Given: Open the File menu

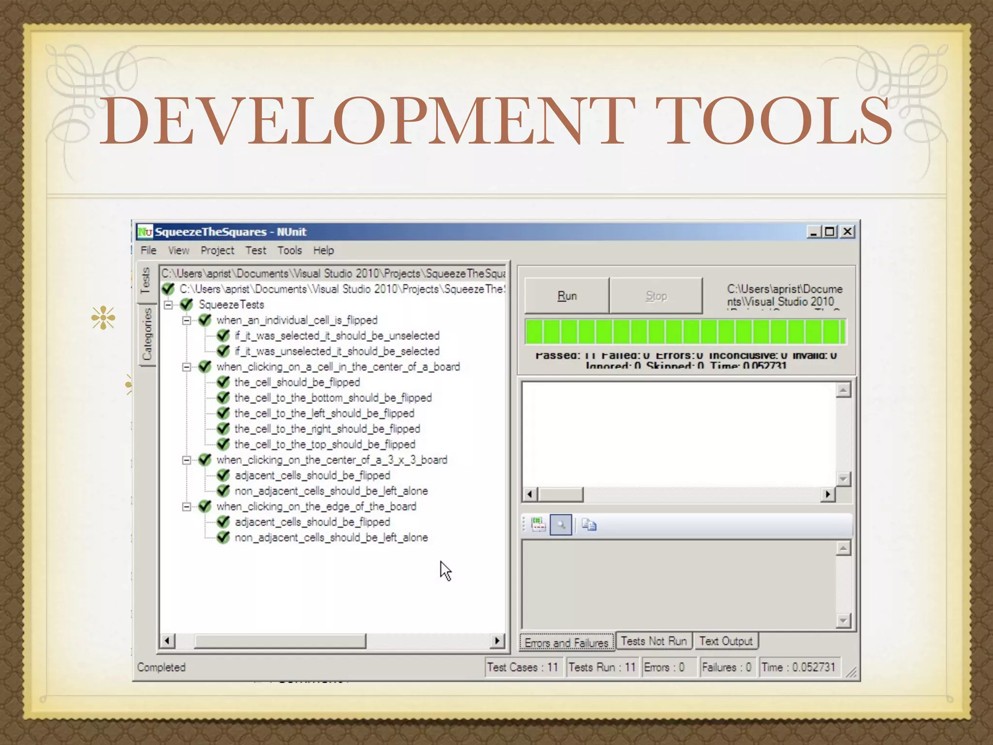Looking at the screenshot, I should (148, 250).
